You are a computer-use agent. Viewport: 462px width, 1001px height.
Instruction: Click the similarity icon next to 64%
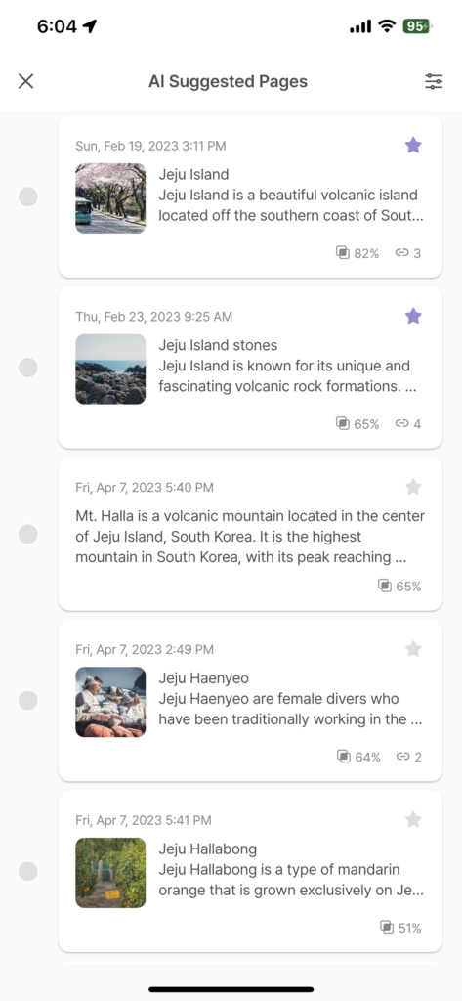[x=343, y=757]
